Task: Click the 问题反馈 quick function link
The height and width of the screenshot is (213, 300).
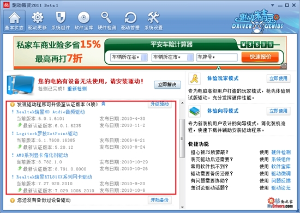Action: [281, 180]
